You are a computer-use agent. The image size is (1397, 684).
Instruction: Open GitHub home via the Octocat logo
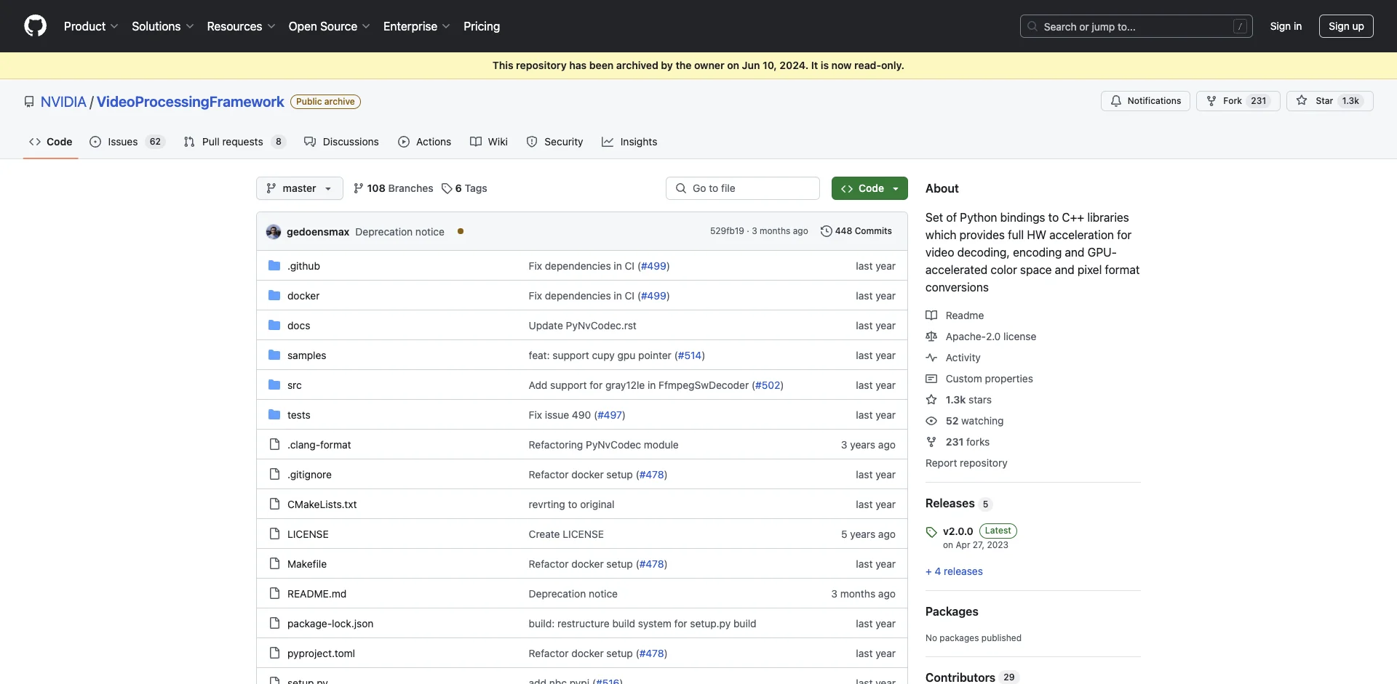click(35, 26)
